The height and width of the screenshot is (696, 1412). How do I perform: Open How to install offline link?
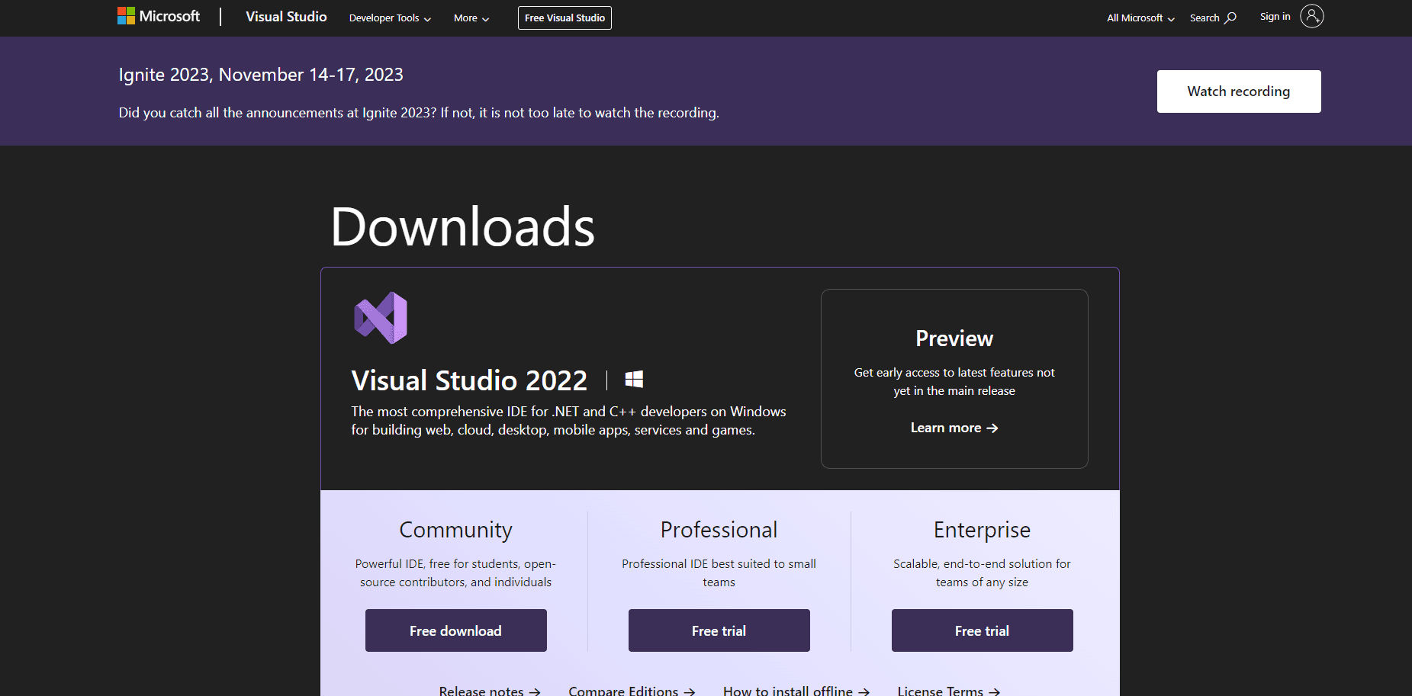796,690
